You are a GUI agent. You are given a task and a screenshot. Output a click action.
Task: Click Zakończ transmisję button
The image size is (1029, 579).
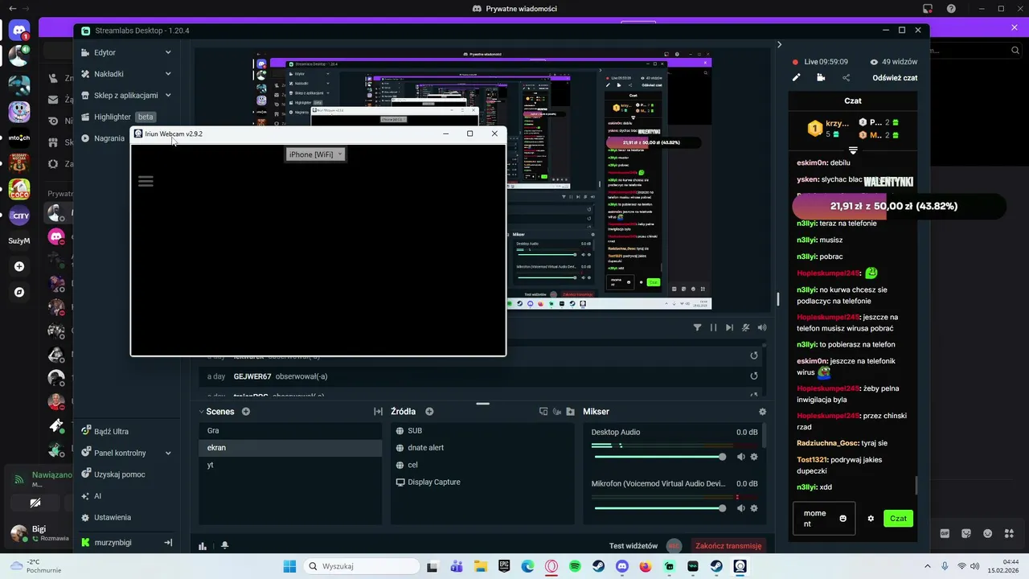tap(728, 546)
